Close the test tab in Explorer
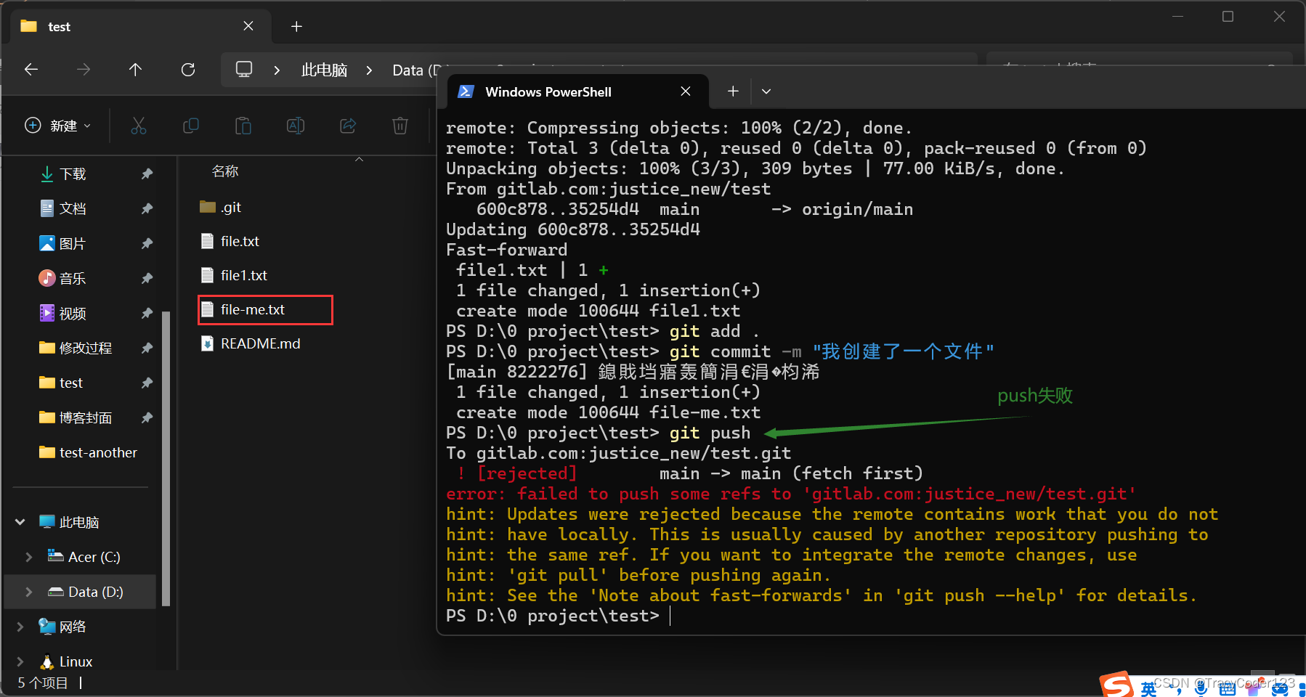The height and width of the screenshot is (697, 1306). click(x=248, y=26)
